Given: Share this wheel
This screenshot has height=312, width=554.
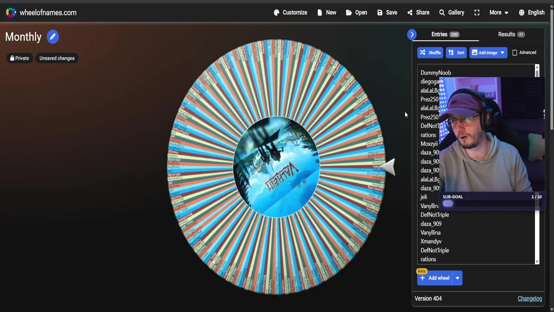Looking at the screenshot, I should (418, 13).
